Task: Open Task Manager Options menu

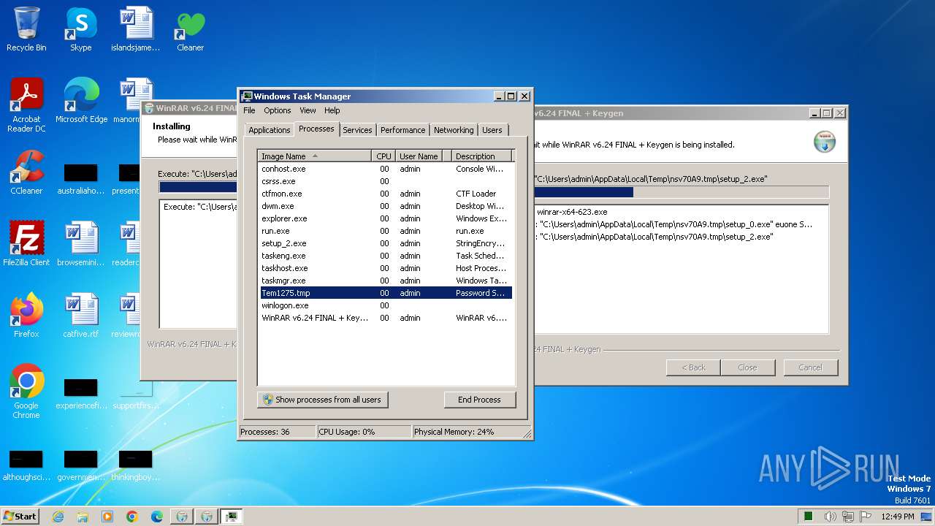Action: tap(278, 110)
